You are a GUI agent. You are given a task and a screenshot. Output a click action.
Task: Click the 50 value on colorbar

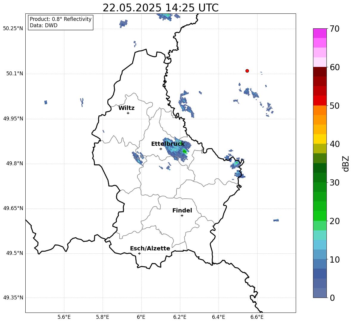334,106
